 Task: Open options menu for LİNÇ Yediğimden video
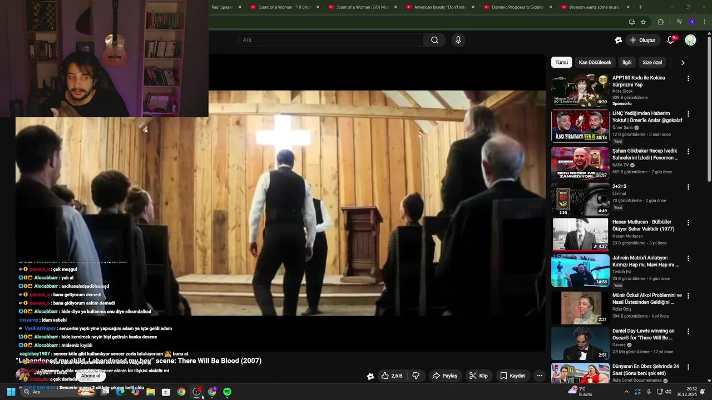[688, 114]
